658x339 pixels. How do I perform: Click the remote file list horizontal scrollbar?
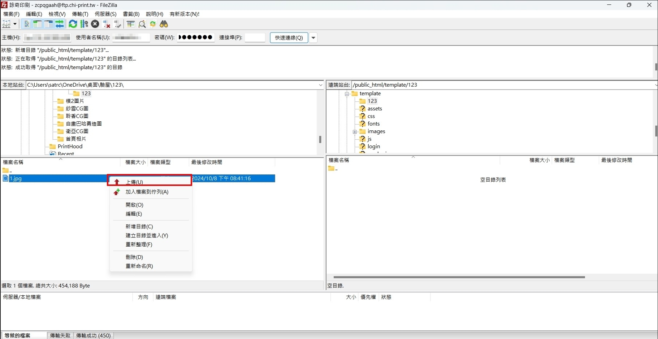coord(459,277)
